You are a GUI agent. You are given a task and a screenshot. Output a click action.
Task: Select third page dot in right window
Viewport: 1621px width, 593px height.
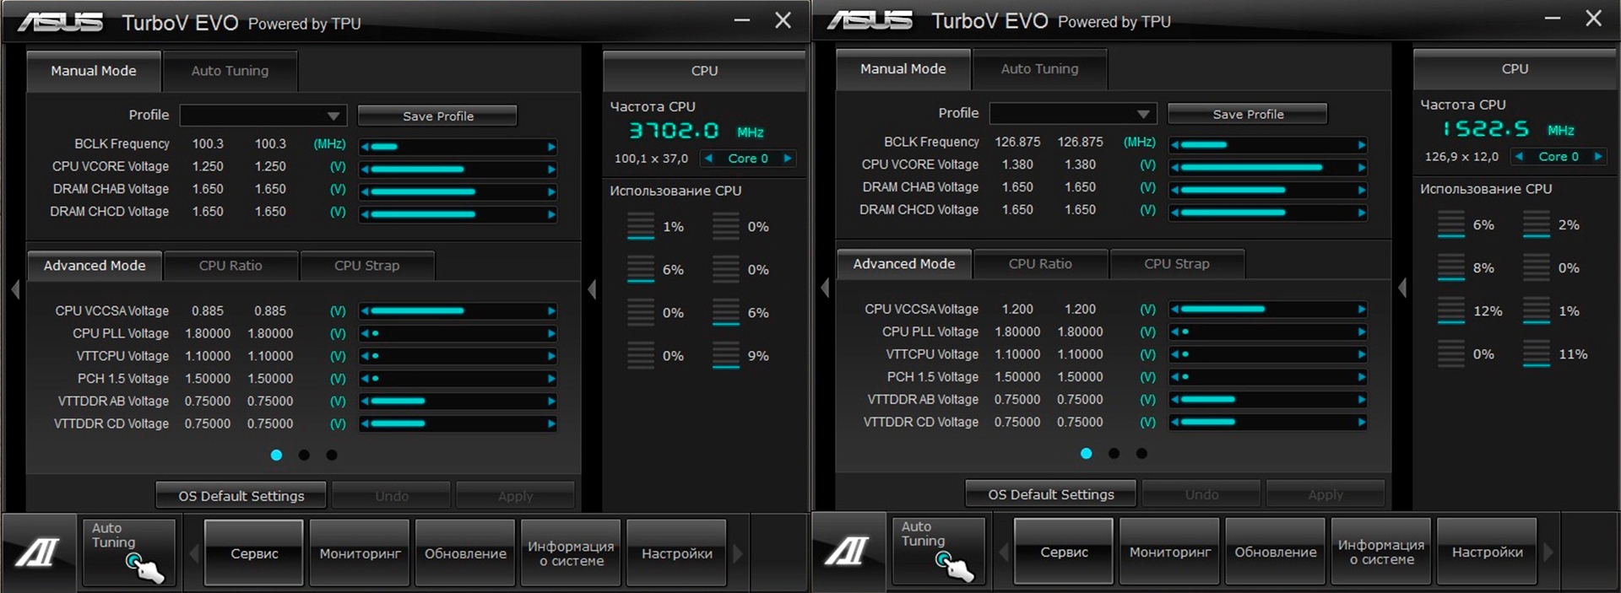coord(1141,453)
